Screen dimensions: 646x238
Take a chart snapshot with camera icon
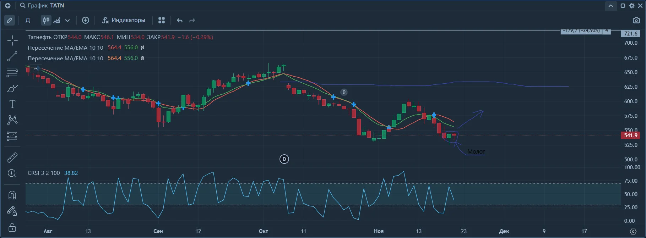coord(636,20)
